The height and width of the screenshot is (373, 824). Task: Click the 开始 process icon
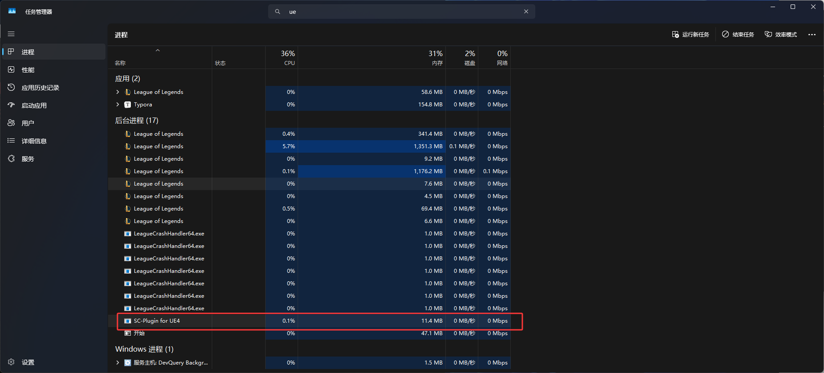[128, 333]
